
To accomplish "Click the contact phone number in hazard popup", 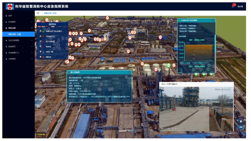I will point(85,91).
